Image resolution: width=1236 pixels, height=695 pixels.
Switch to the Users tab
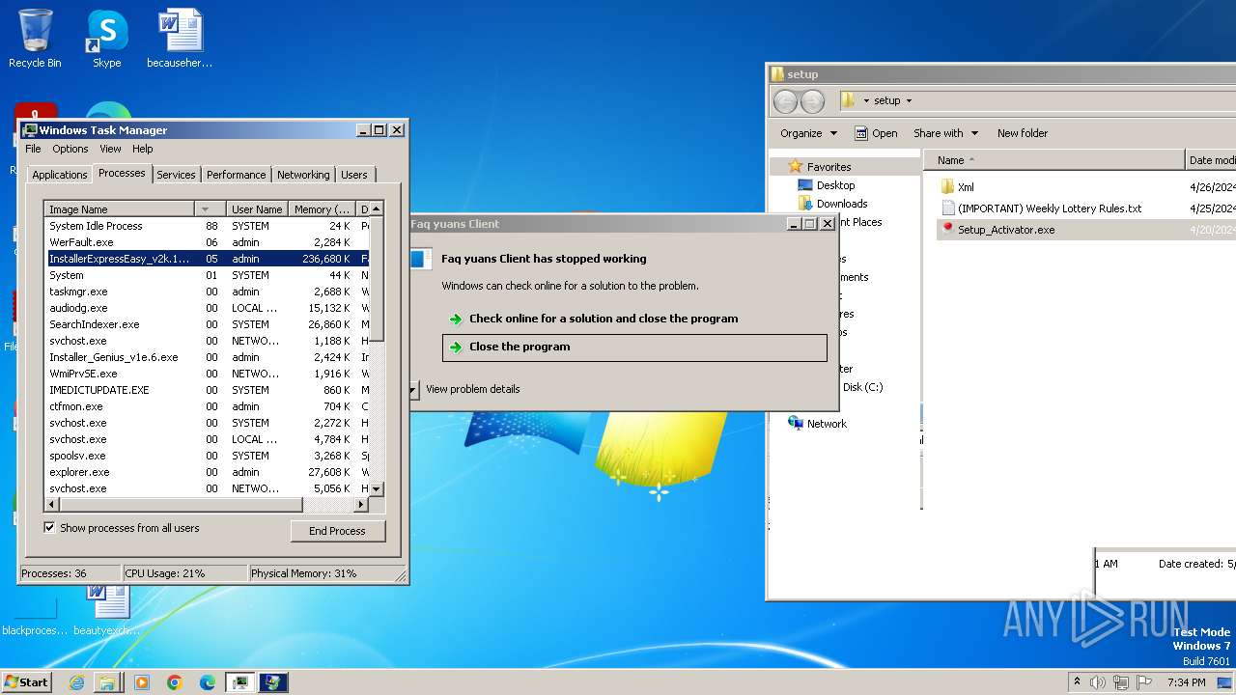[354, 175]
